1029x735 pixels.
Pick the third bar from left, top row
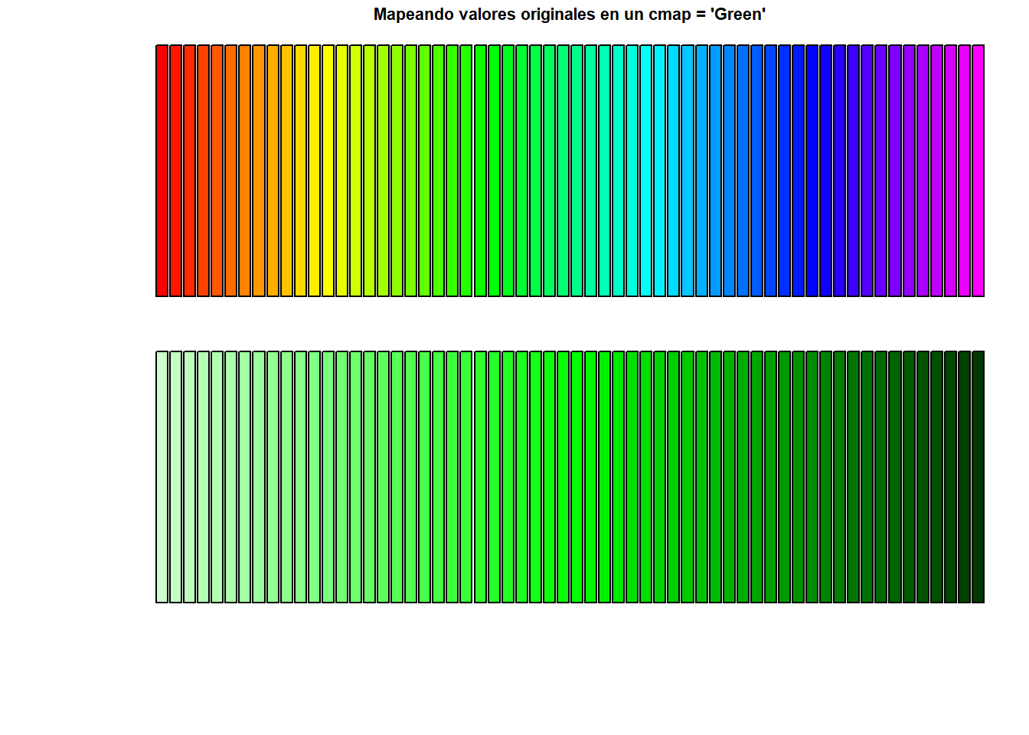(189, 171)
